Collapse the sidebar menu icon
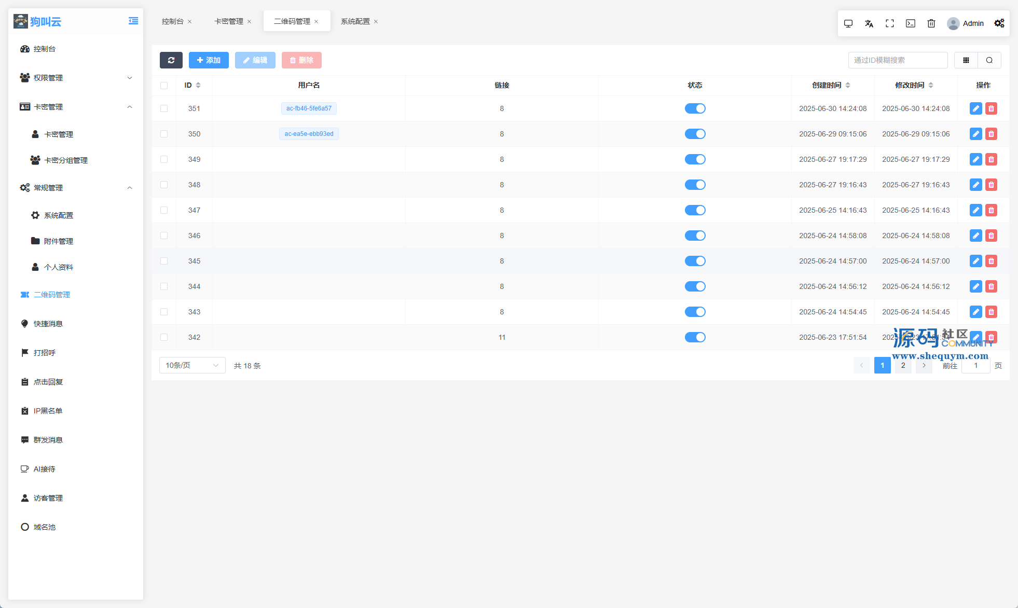This screenshot has height=608, width=1018. point(133,21)
